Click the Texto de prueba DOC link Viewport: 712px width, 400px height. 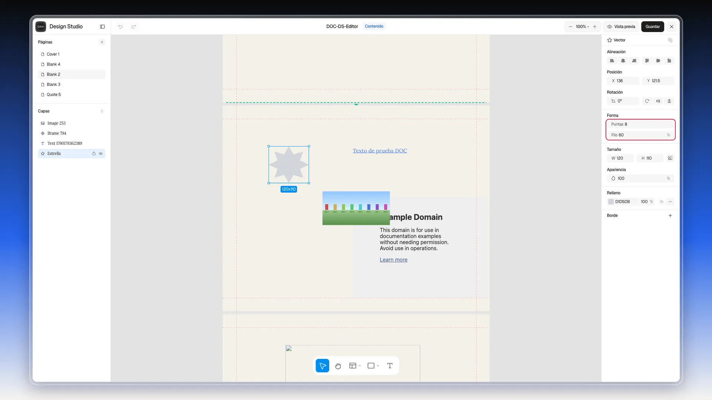(x=380, y=151)
